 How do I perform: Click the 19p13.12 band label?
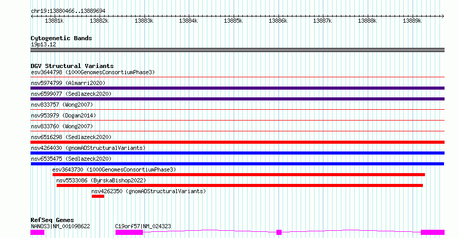[x=43, y=44]
